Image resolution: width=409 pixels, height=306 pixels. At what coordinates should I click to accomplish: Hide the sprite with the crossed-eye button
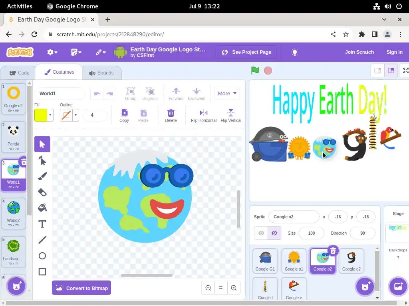coord(274,233)
